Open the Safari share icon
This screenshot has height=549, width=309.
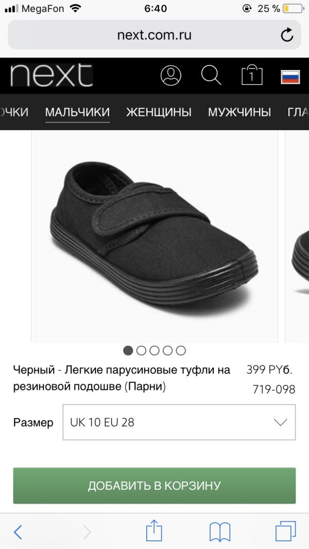(154, 531)
